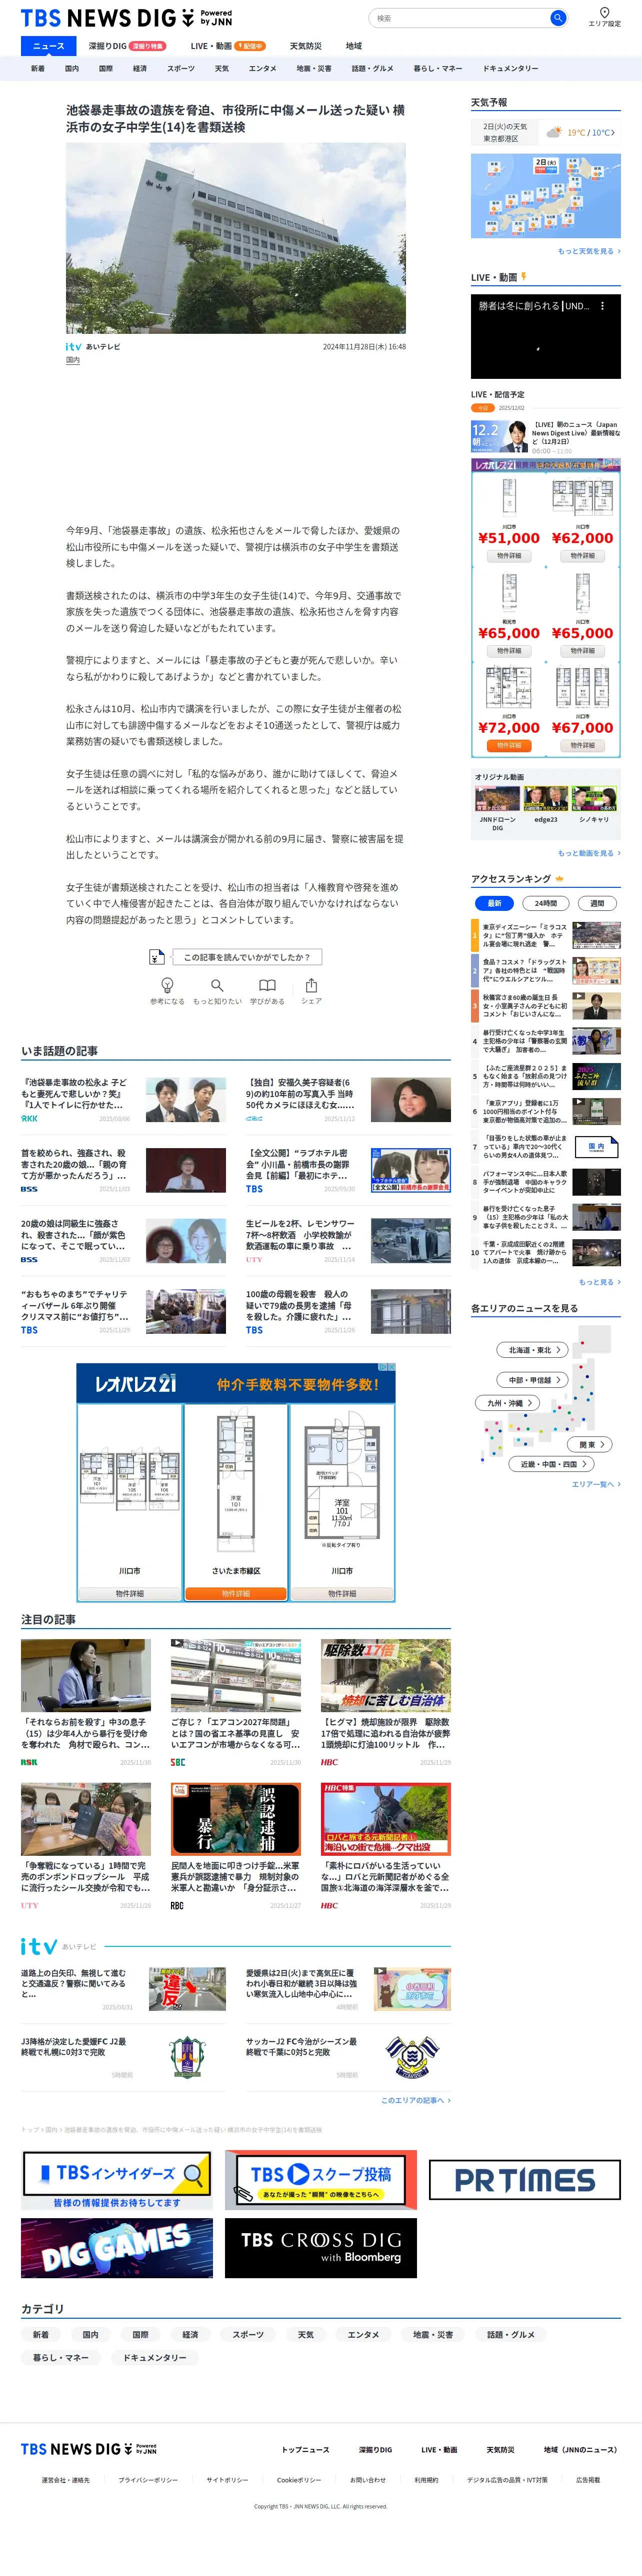Screen dimensions: 642x2576
Task: Open the DIG GAMES banner
Action: pyautogui.click(x=117, y=2248)
